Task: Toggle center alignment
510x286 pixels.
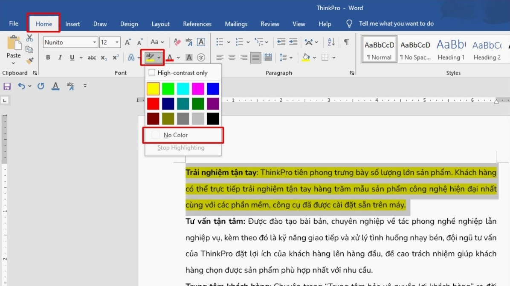Action: tap(232, 58)
